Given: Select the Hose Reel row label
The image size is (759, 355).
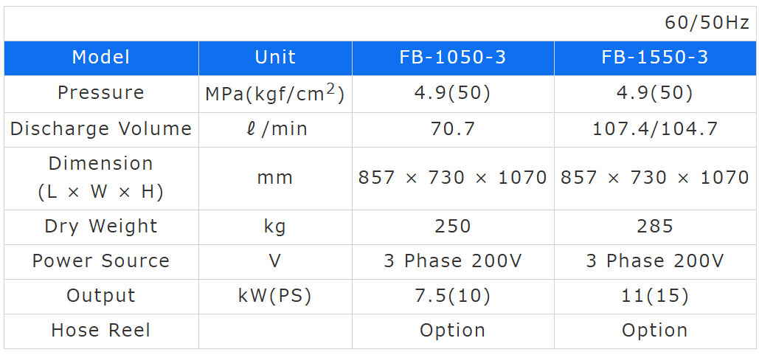Looking at the screenshot, I should coord(101,331).
